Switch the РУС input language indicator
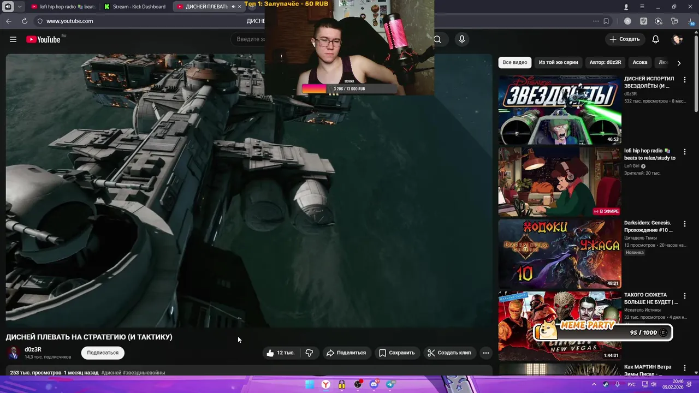This screenshot has width=699, height=393. 631,384
